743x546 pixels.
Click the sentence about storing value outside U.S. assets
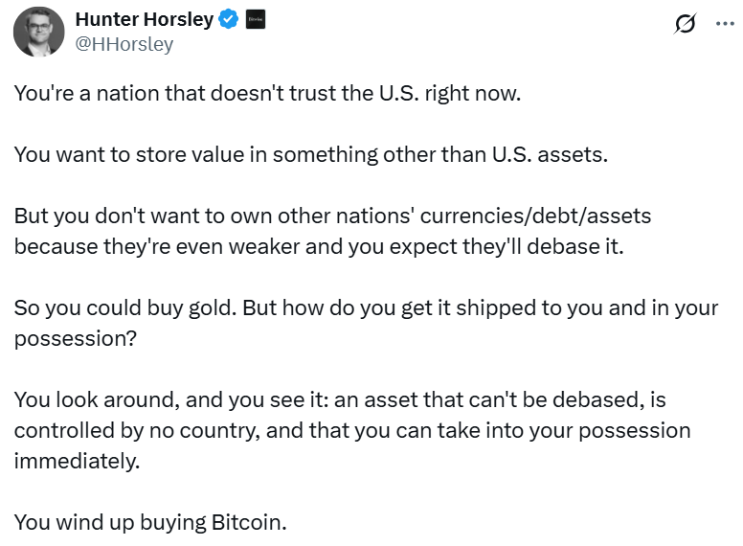(310, 154)
